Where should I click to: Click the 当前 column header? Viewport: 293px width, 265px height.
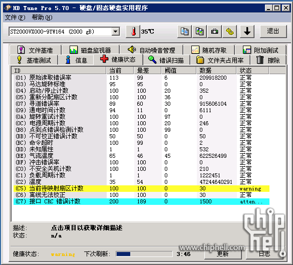(120, 71)
